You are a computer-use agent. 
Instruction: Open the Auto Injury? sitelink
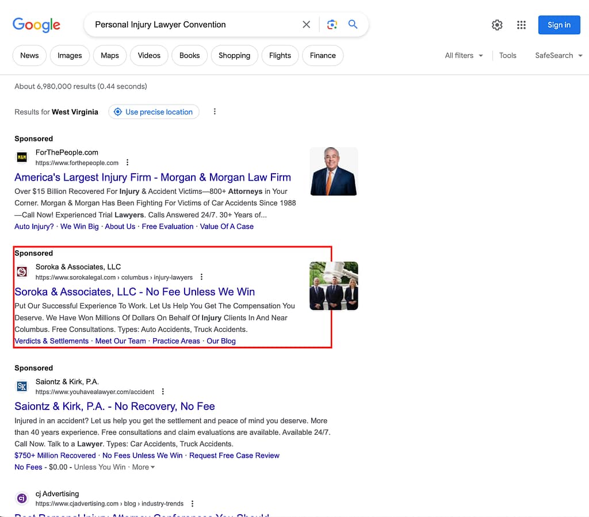[34, 227]
